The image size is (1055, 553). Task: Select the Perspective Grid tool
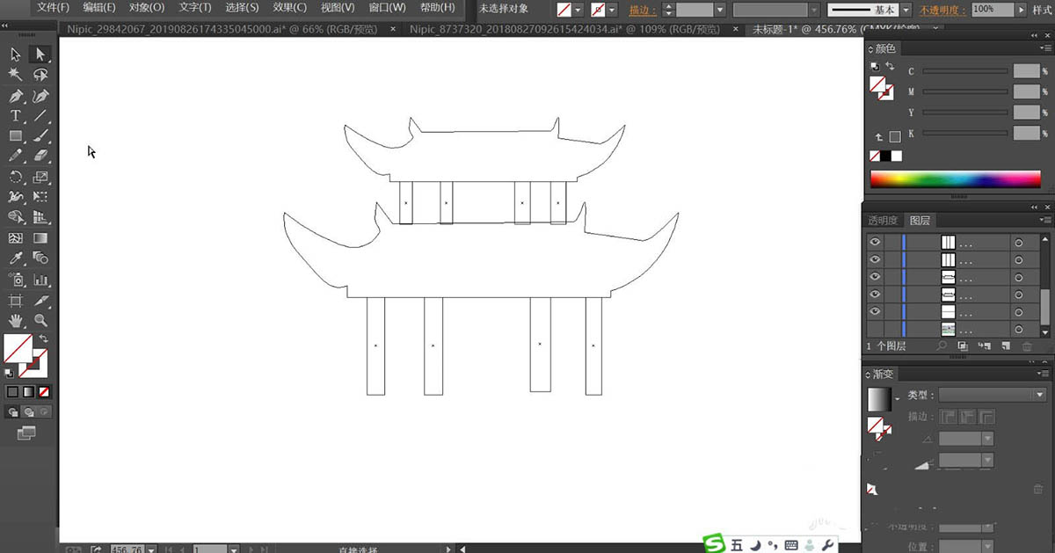click(40, 217)
